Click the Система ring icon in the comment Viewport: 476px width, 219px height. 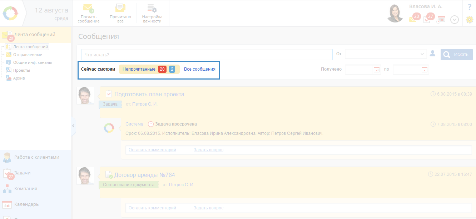point(109,128)
